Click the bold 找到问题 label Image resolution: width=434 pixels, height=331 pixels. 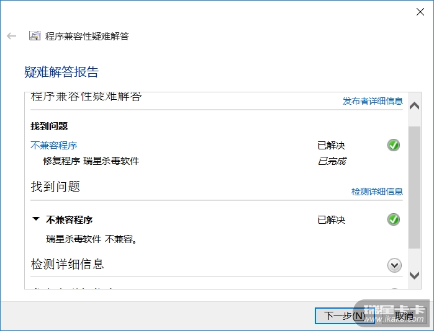pyautogui.click(x=49, y=126)
